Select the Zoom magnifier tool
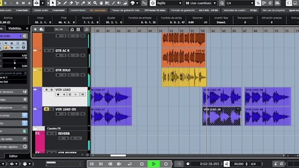Viewport: 299px width, 168px height. [95, 3]
